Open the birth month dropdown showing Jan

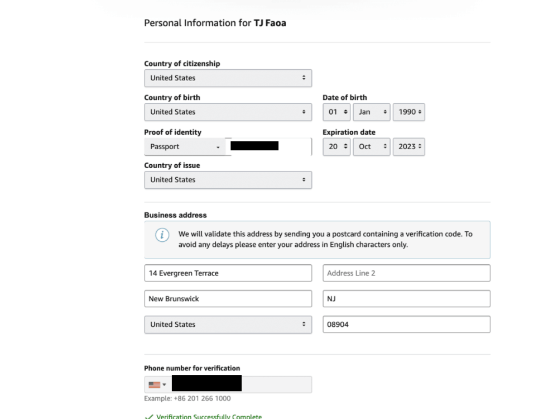click(x=371, y=112)
